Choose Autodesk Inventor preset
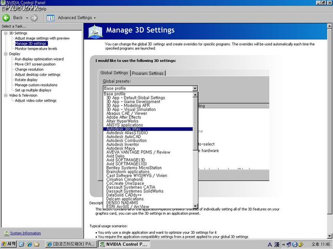 tap(148, 144)
